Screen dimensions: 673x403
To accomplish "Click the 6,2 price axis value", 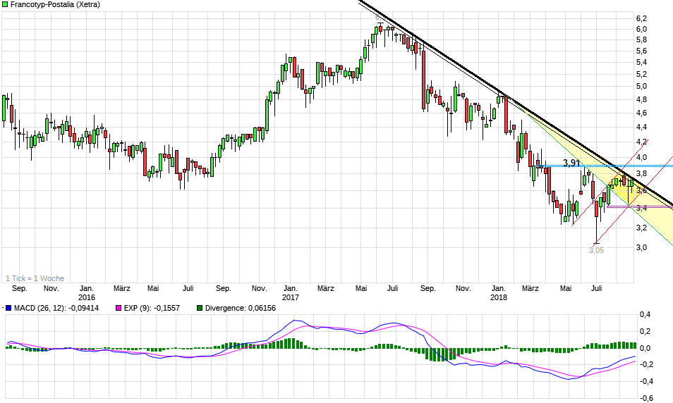I will click(x=641, y=18).
